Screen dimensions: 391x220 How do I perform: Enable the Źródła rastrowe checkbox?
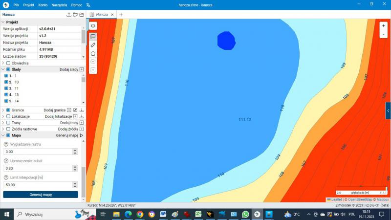tap(8, 129)
